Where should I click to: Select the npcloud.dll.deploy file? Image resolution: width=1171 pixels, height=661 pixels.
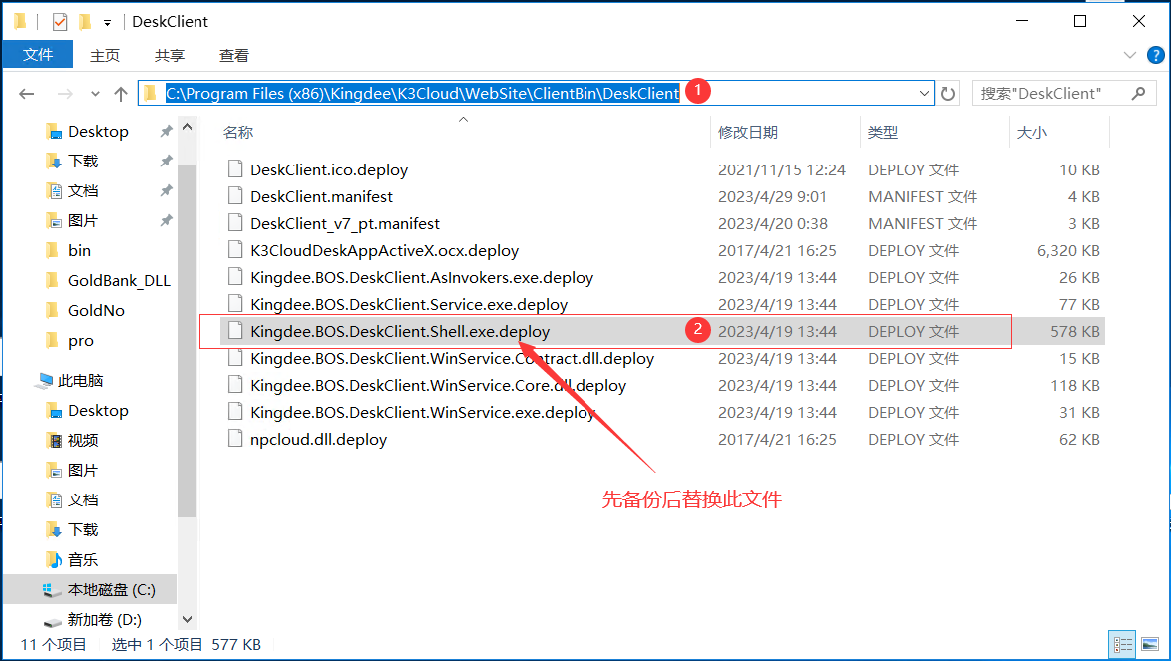point(319,439)
